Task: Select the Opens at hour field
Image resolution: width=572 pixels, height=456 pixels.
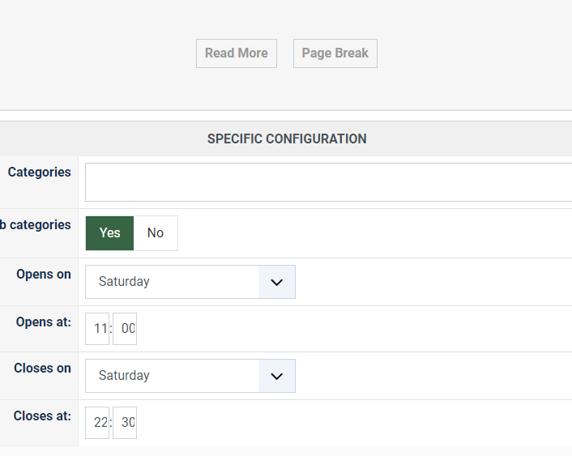Action: (x=97, y=329)
